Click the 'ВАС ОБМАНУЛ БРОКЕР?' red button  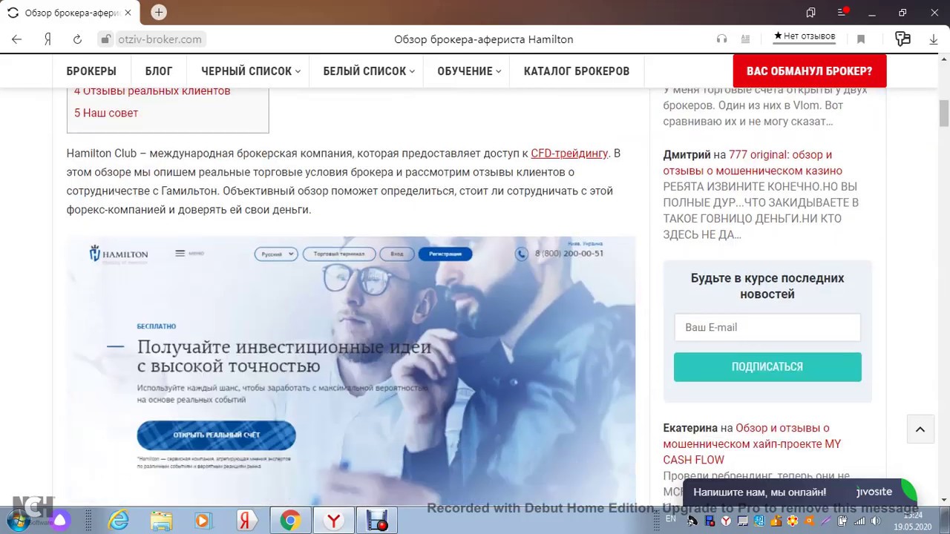[x=809, y=71]
